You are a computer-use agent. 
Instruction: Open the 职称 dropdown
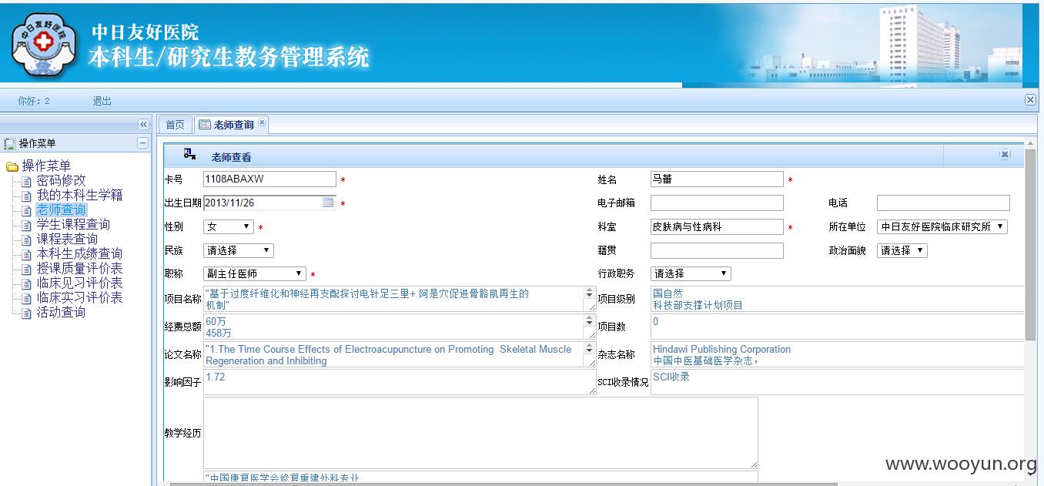tap(255, 273)
